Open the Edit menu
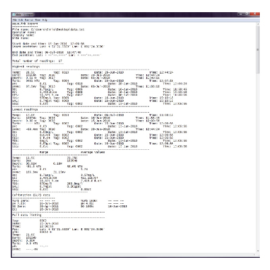 21,20
